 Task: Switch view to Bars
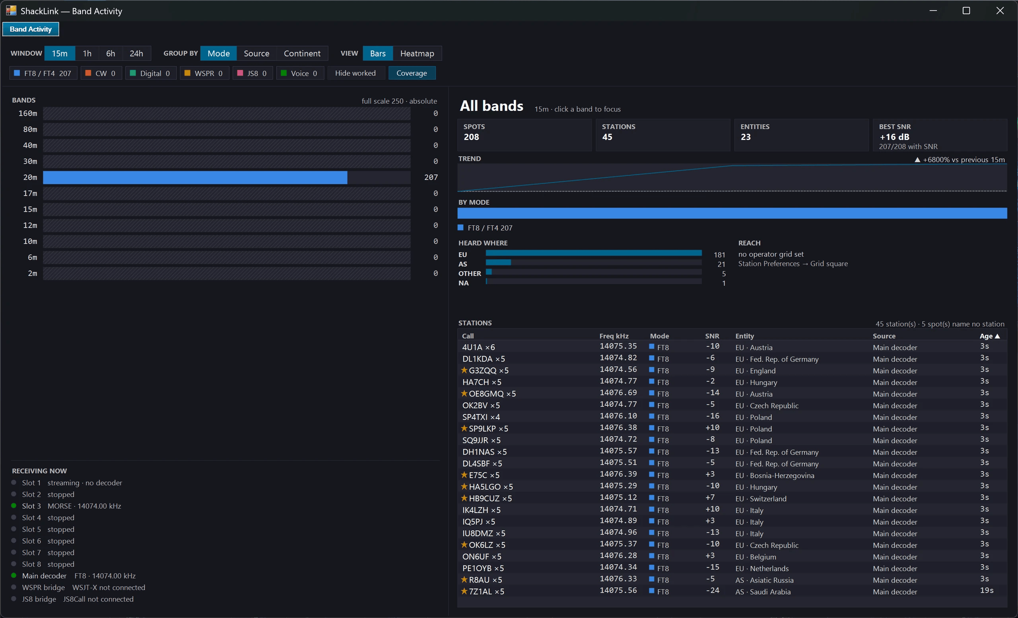[378, 53]
